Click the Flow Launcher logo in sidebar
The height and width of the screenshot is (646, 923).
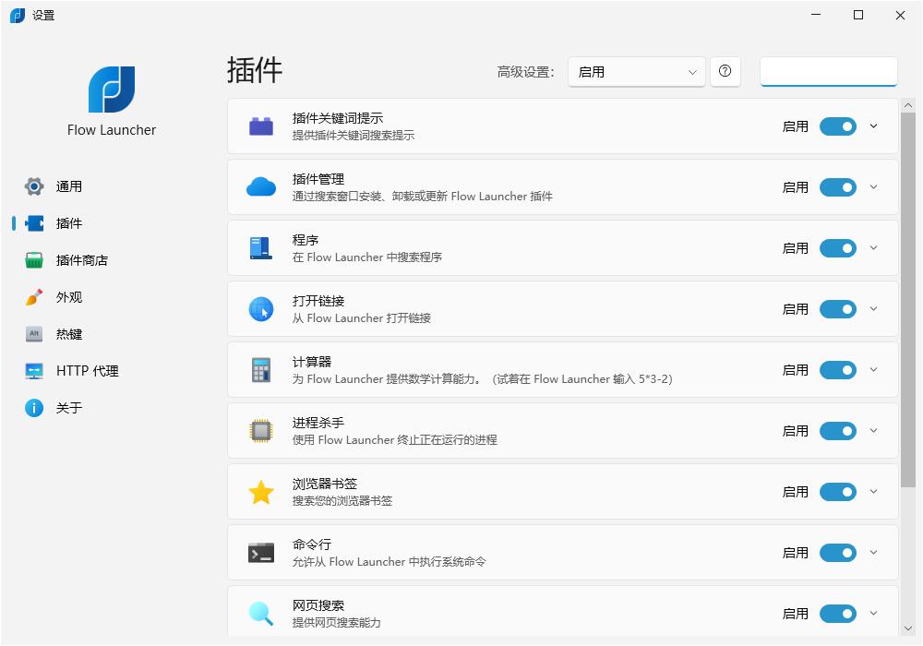point(112,89)
